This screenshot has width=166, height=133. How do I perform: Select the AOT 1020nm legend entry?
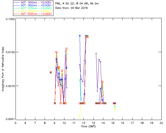coord(33,14)
